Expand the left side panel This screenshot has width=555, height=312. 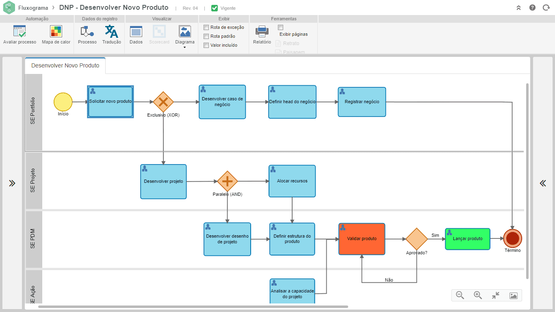[12, 183]
